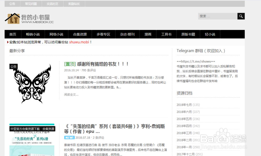Click the red arrow beside the 公告 notice
261x156 pixels.
pos(7,42)
